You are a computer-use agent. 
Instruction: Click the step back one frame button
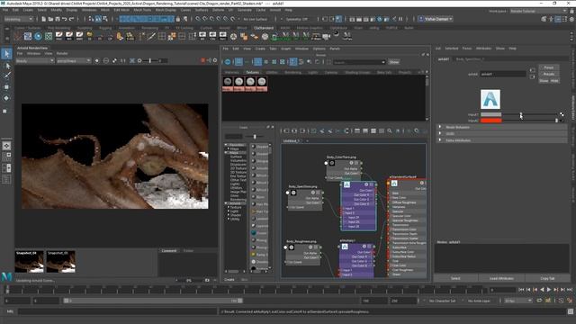[535, 290]
